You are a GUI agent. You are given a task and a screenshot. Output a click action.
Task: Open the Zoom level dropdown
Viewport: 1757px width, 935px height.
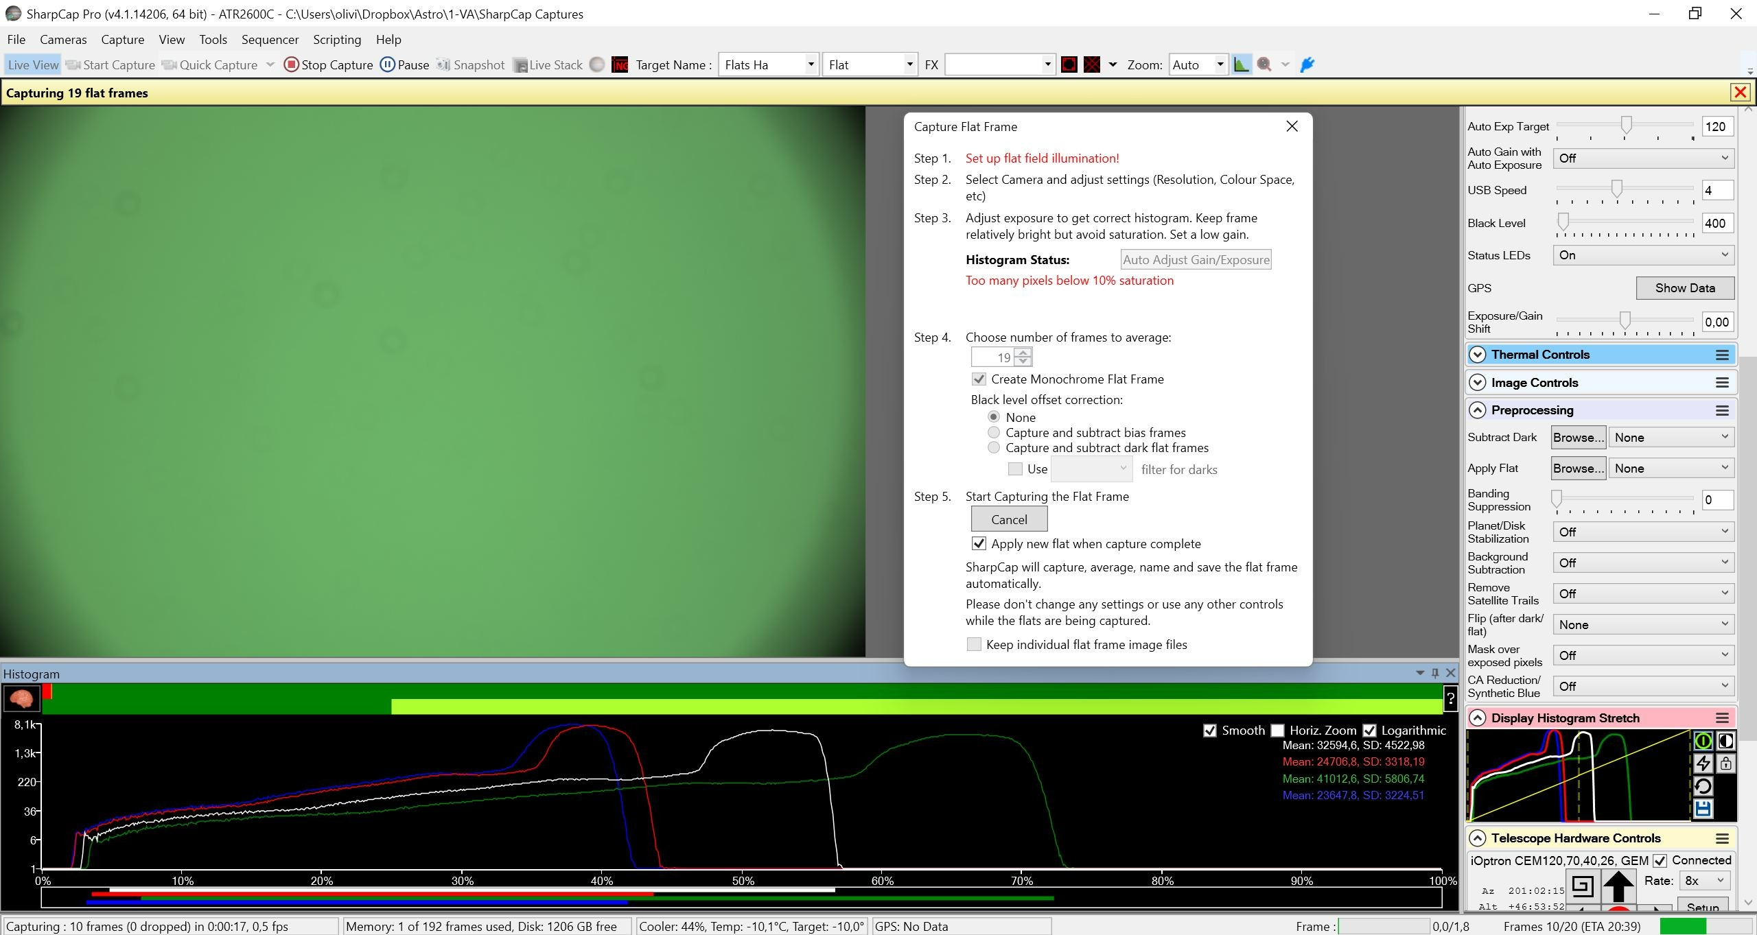pos(1220,64)
